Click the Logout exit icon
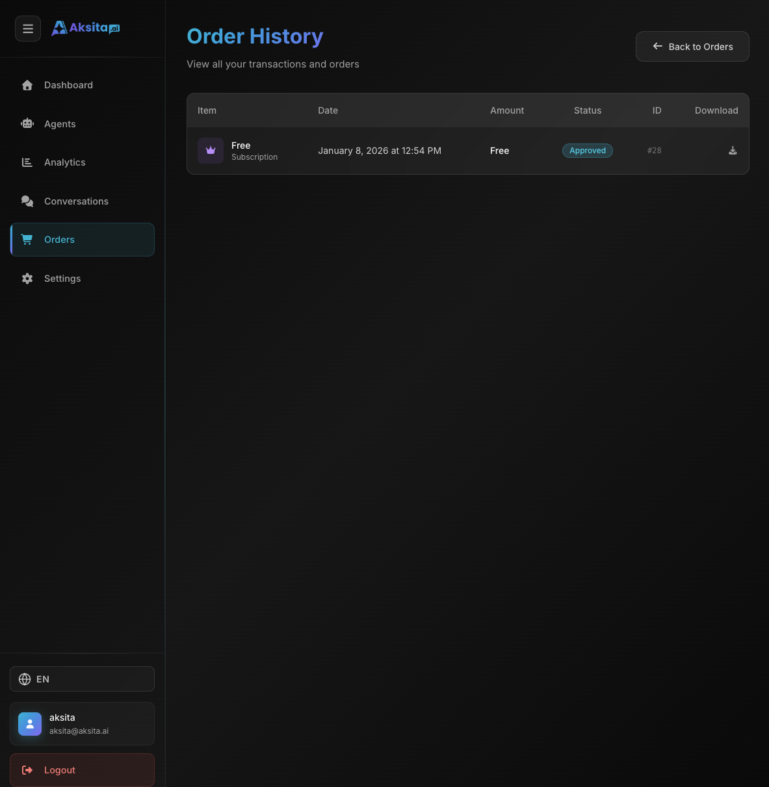The image size is (769, 787). pyautogui.click(x=27, y=770)
